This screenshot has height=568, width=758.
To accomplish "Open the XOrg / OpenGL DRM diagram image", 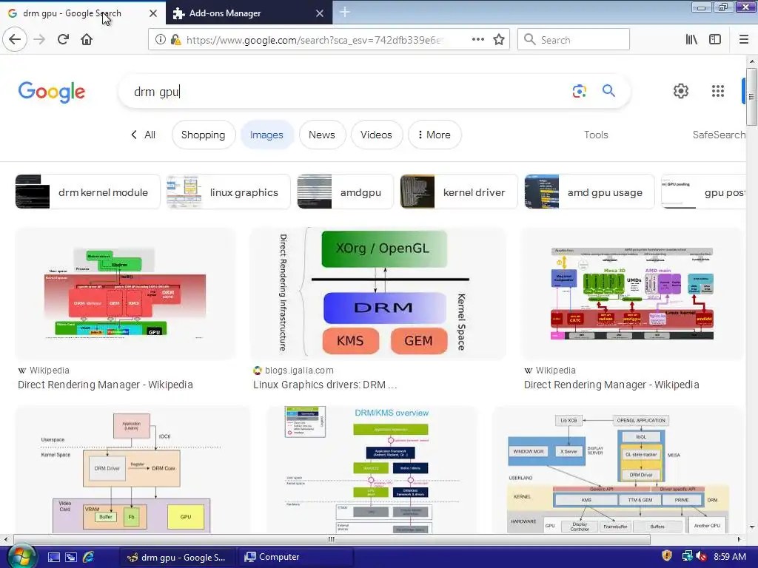I will (x=378, y=294).
